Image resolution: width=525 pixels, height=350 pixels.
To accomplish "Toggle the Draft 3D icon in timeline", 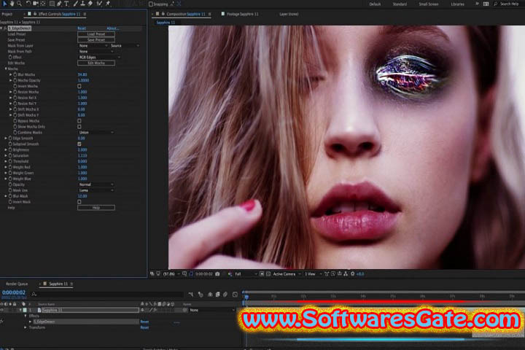I will 201,295.
